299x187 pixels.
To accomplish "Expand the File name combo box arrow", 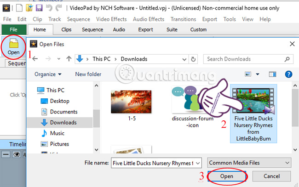I will [198, 163].
